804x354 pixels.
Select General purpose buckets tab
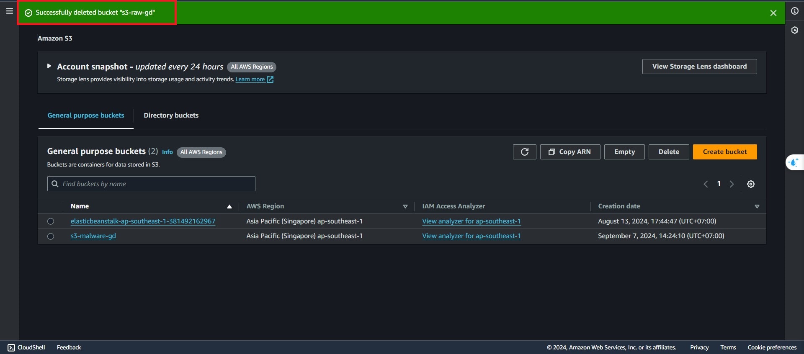coord(85,115)
